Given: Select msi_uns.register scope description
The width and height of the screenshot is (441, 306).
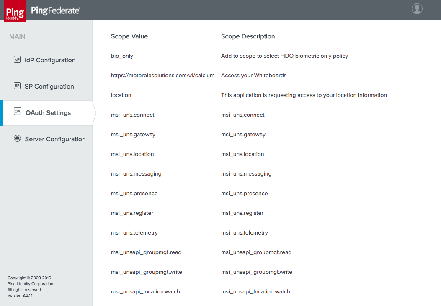Looking at the screenshot, I should tap(242, 213).
